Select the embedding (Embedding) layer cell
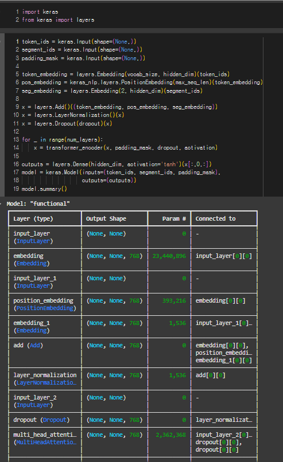Image resolution: width=283 pixels, height=462 pixels. click(45, 260)
